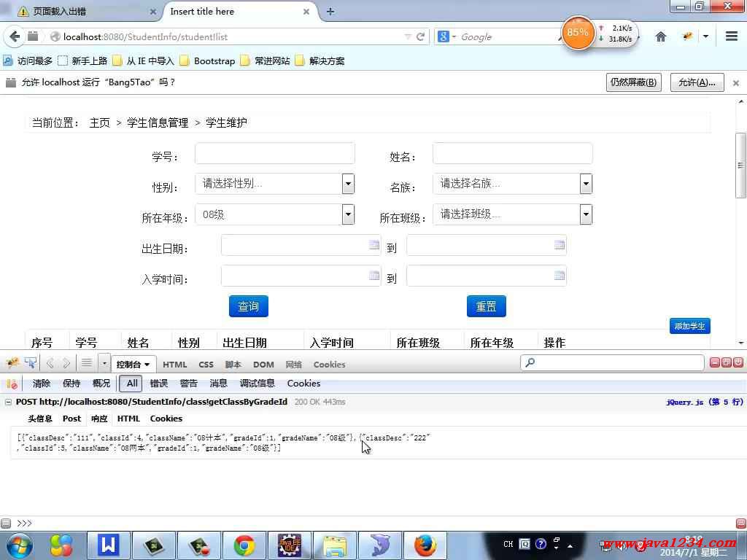Collapse the POST getClassByGradeId request entry
Screen dimensions: 747x560
point(9,402)
